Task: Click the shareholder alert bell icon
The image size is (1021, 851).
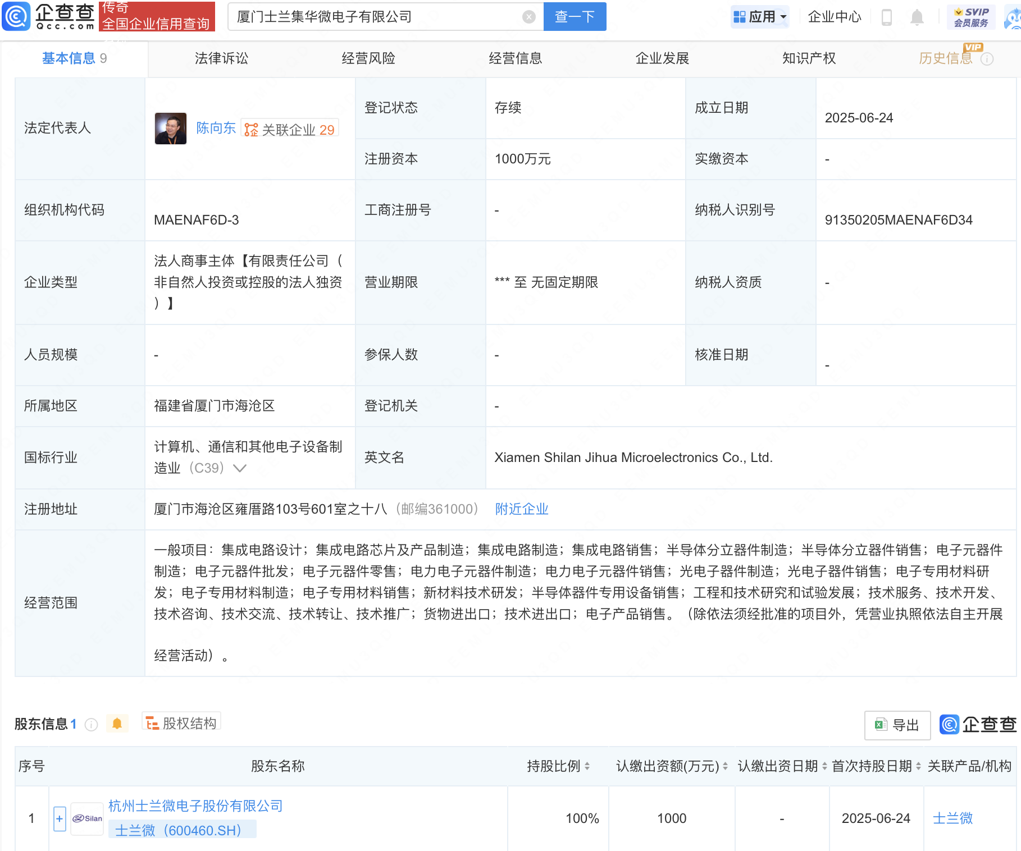Action: click(117, 724)
